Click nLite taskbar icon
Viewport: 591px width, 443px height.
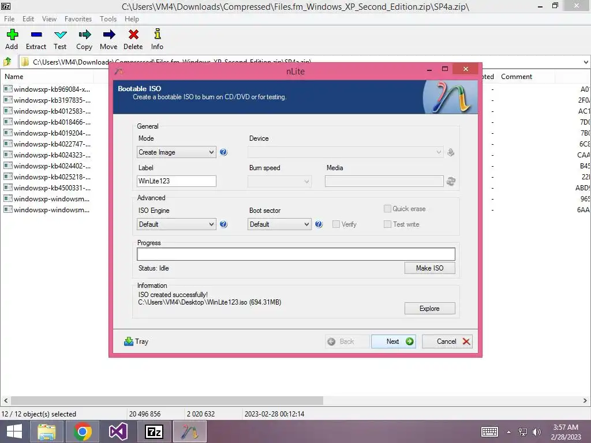(x=189, y=431)
